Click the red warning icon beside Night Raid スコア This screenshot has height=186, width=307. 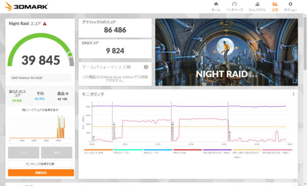point(45,24)
